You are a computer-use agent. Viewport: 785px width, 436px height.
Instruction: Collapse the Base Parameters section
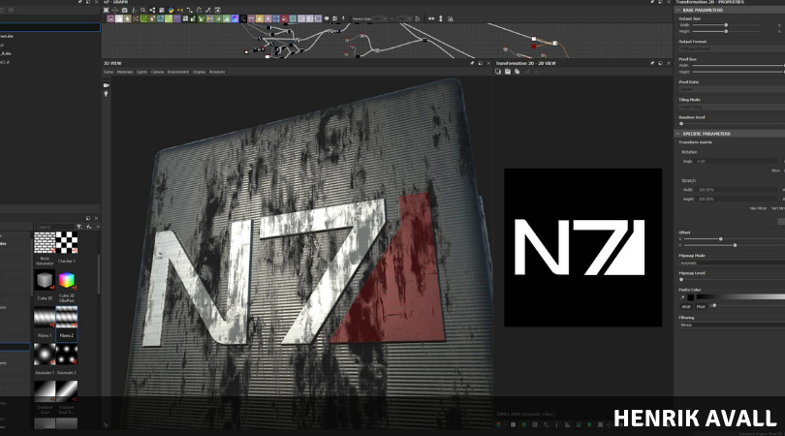pyautogui.click(x=677, y=10)
